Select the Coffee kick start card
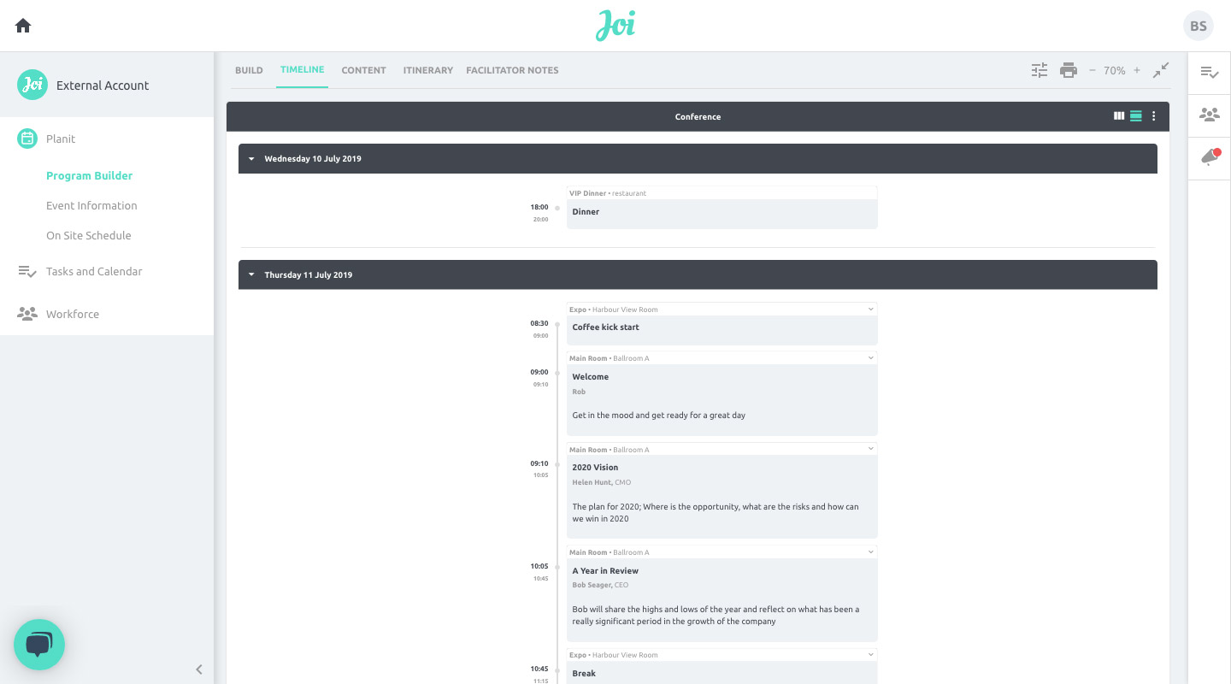1231x684 pixels. pyautogui.click(x=722, y=330)
